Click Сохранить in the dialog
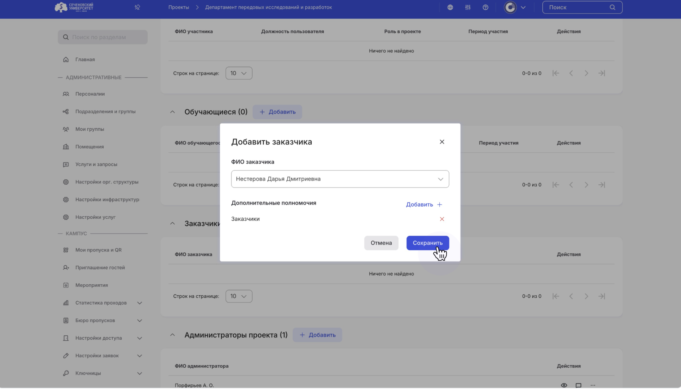 click(427, 243)
